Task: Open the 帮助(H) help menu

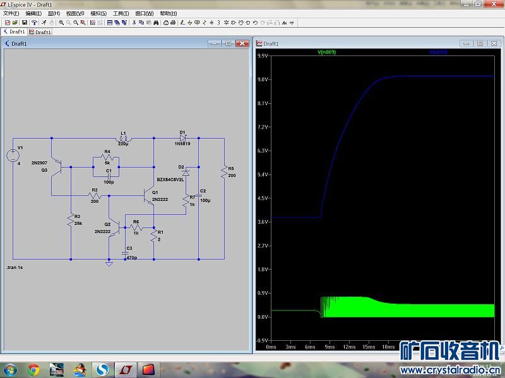Action: tap(168, 13)
